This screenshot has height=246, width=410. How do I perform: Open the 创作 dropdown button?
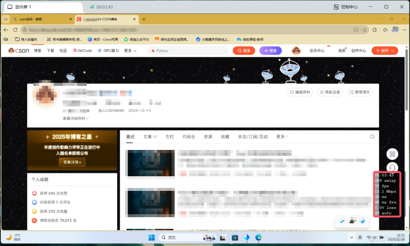(x=384, y=50)
